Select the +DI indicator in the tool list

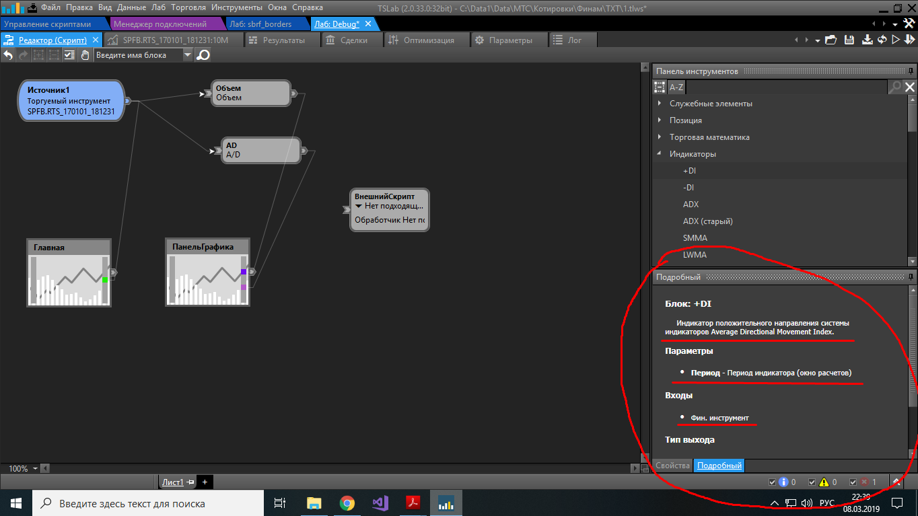coord(689,171)
